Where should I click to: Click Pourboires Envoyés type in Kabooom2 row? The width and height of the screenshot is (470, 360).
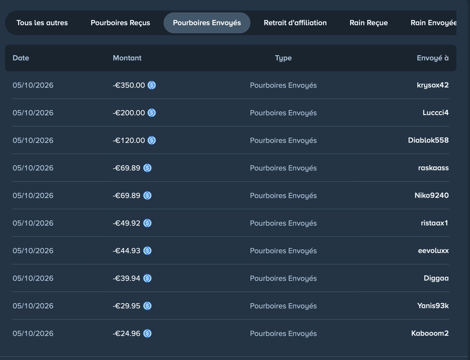[x=284, y=333]
